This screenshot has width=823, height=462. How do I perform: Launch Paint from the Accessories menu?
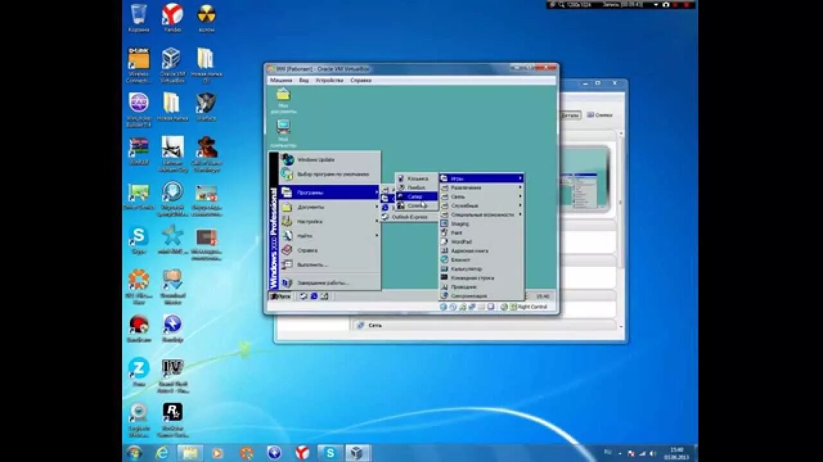point(482,233)
